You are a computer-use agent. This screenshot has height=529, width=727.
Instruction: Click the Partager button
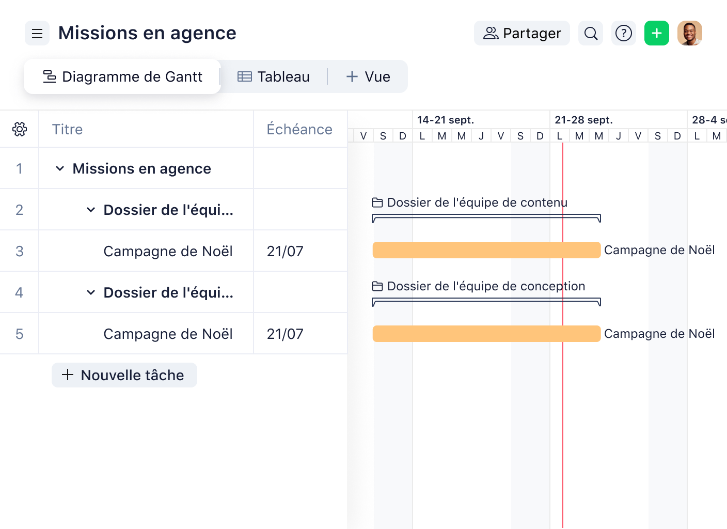(x=521, y=33)
